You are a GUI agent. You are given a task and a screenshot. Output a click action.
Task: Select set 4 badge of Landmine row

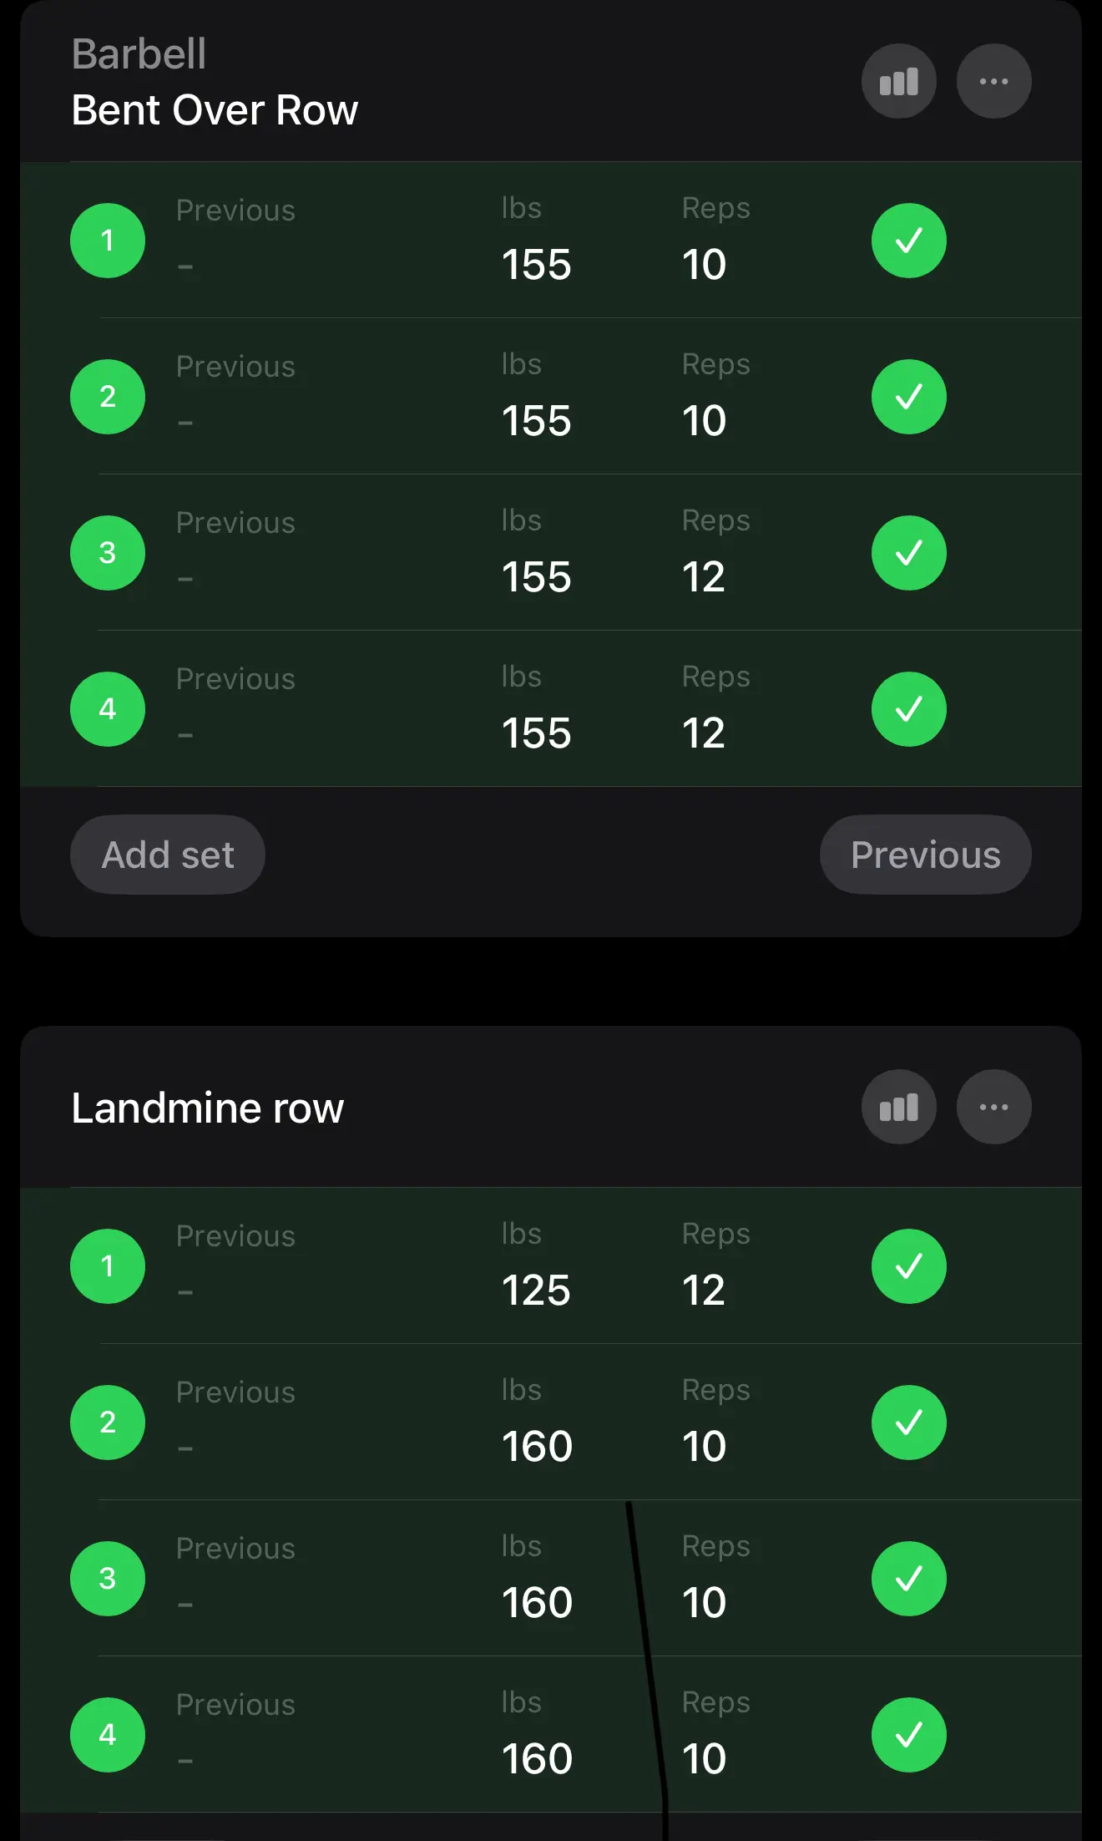pos(108,1735)
